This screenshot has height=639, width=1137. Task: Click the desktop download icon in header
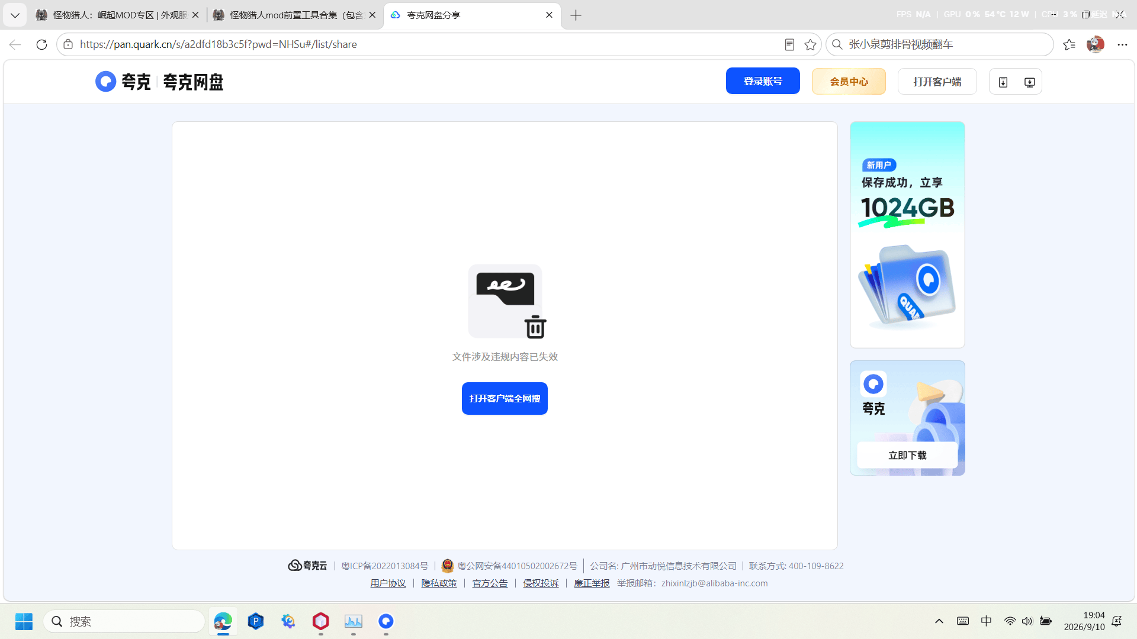[1030, 82]
